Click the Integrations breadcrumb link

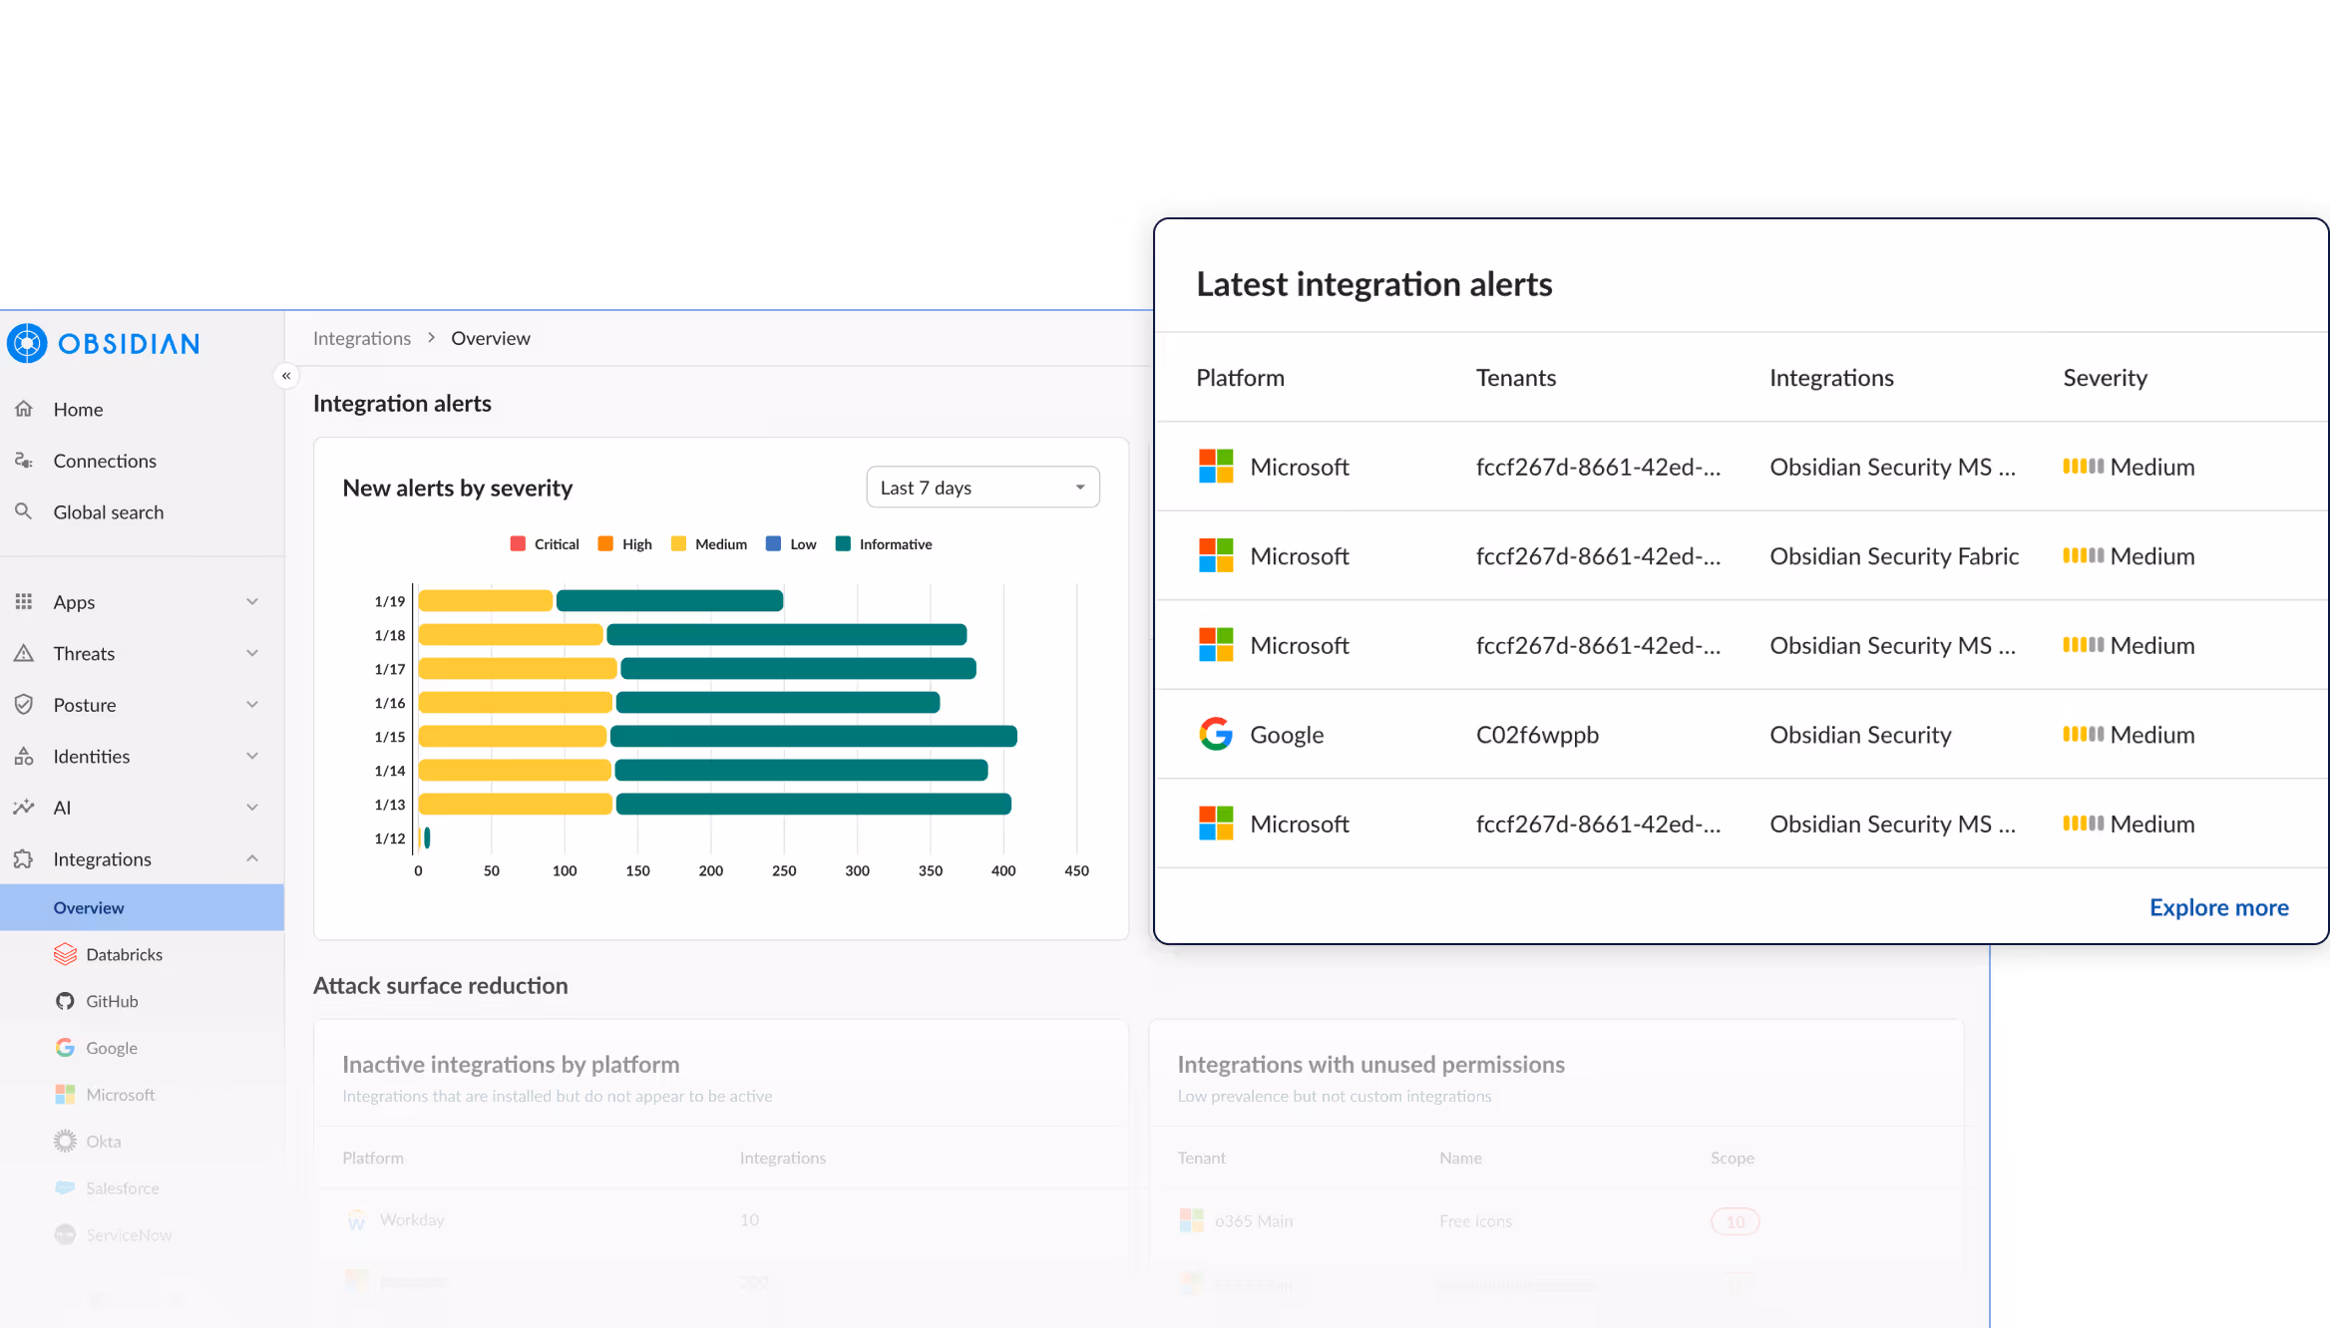361,338
